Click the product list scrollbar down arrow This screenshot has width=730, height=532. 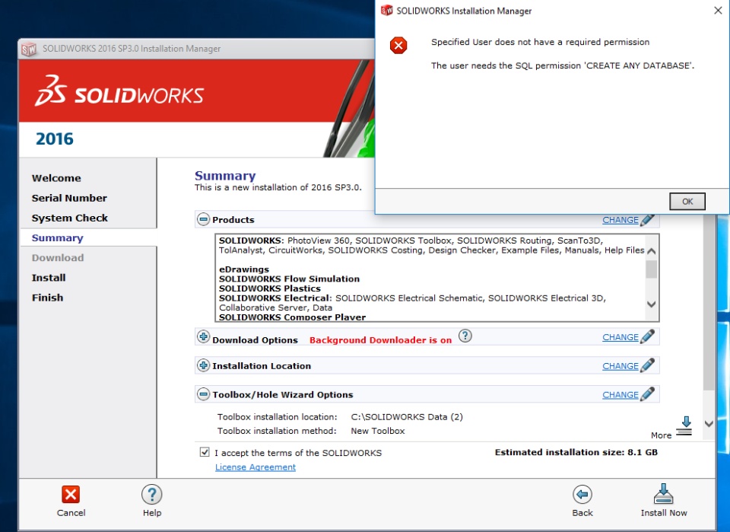click(x=652, y=304)
